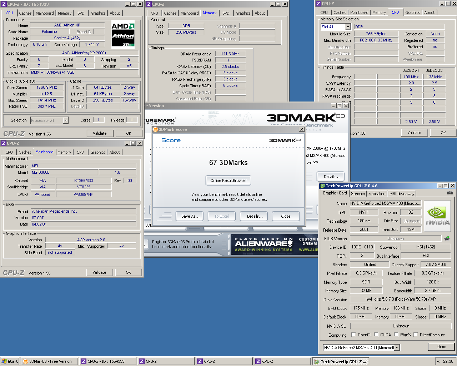
Task: Click the Memory Size 32 MB value in GPU-Z
Action: (x=366, y=291)
